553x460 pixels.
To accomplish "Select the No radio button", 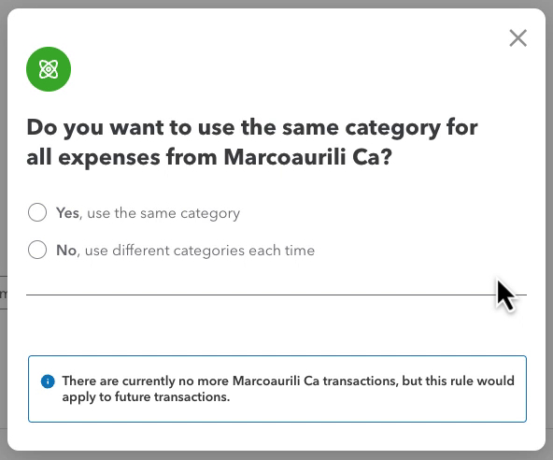I will click(x=37, y=250).
